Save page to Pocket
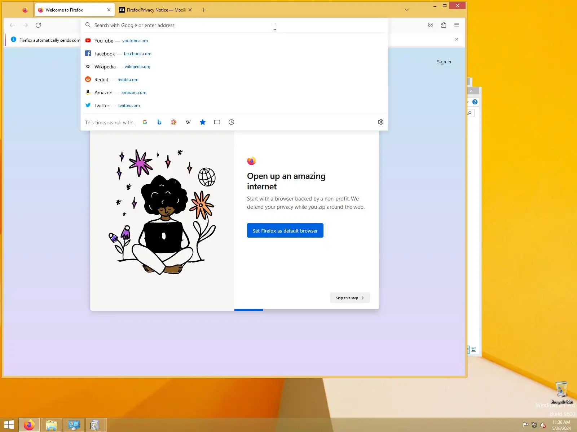Viewport: 577px width, 432px height. pyautogui.click(x=431, y=25)
